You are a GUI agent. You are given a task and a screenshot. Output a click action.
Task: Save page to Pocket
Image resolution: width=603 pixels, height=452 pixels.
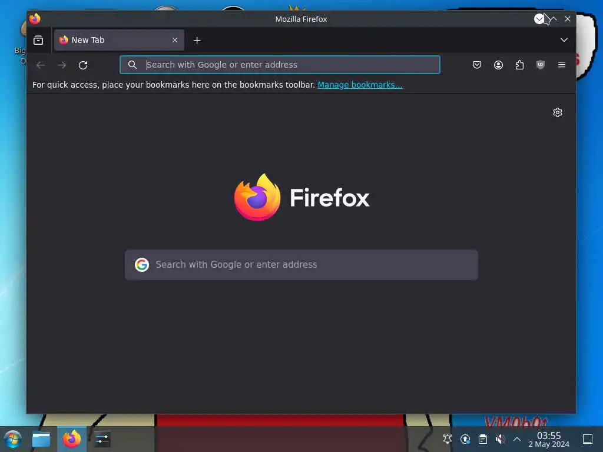tap(477, 65)
